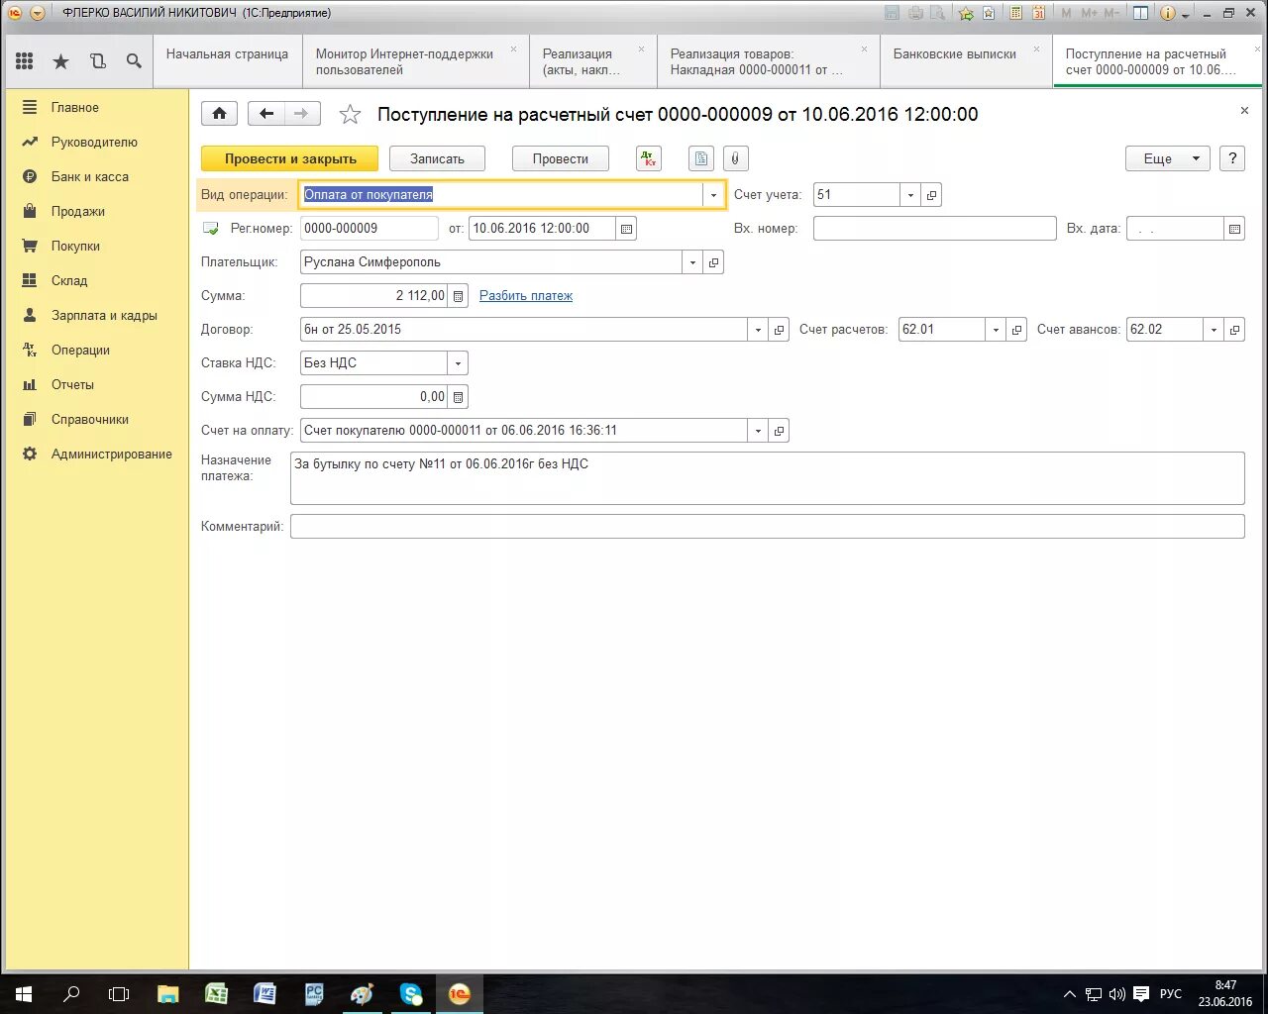This screenshot has width=1268, height=1014.
Task: Expand Счет расчетов dropdown
Action: pos(996,330)
